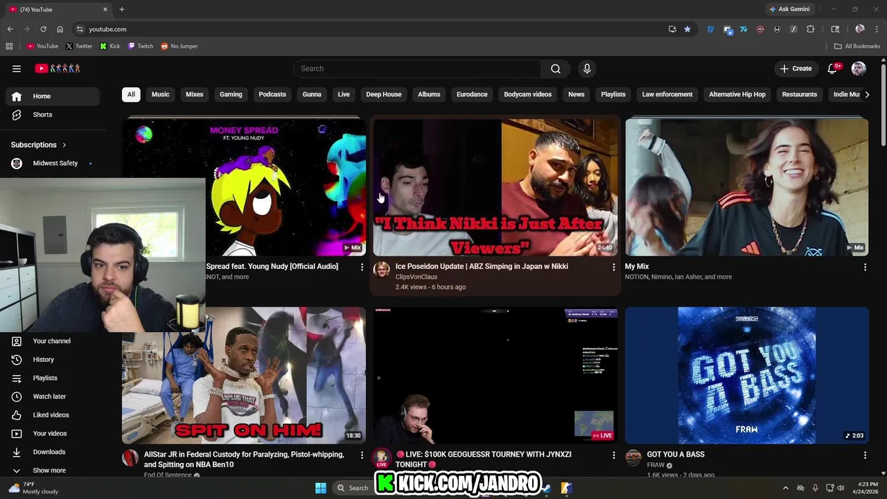Open options for GOT YOU A BASS
The image size is (887, 499).
coord(865,455)
